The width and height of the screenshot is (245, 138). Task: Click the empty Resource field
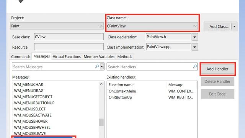[x=69, y=47]
